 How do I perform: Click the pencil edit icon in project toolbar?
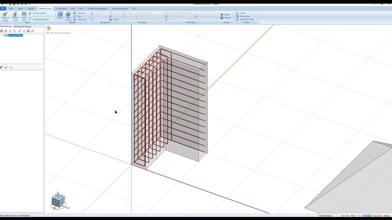click(x=20, y=31)
